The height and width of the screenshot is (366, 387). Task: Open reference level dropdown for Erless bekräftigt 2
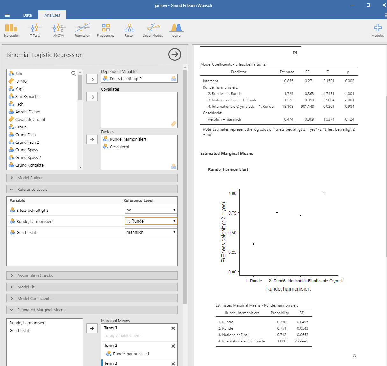pyautogui.click(x=151, y=210)
